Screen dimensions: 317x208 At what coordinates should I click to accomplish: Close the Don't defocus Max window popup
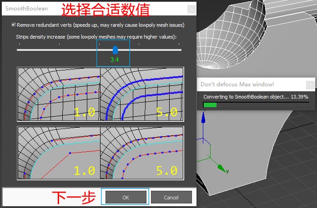coord(310,84)
